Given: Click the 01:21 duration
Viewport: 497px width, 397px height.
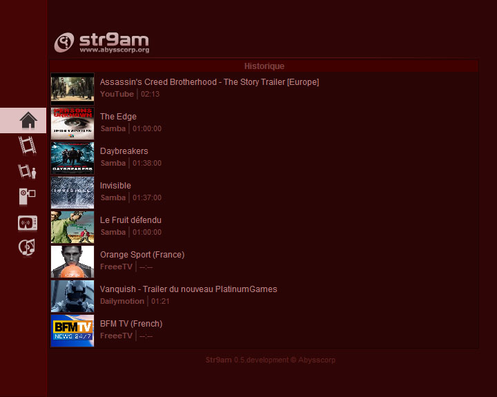Looking at the screenshot, I should pyautogui.click(x=160, y=302).
